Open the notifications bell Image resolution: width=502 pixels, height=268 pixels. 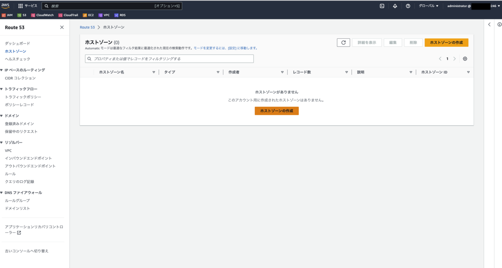395,6
